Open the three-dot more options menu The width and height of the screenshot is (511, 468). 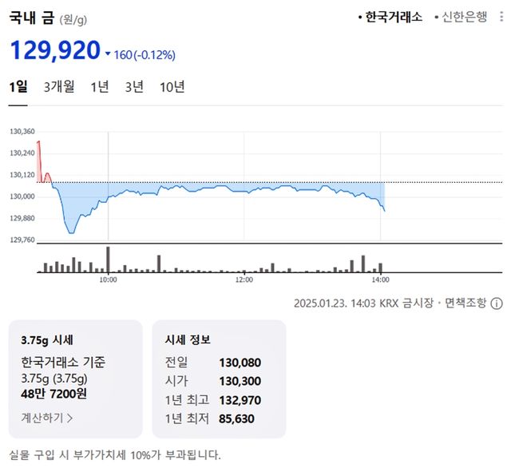502,17
